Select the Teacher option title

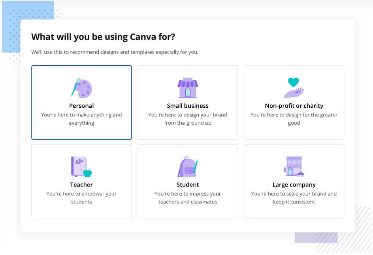point(81,185)
